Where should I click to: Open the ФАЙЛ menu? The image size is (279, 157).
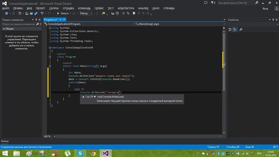coord(6,8)
